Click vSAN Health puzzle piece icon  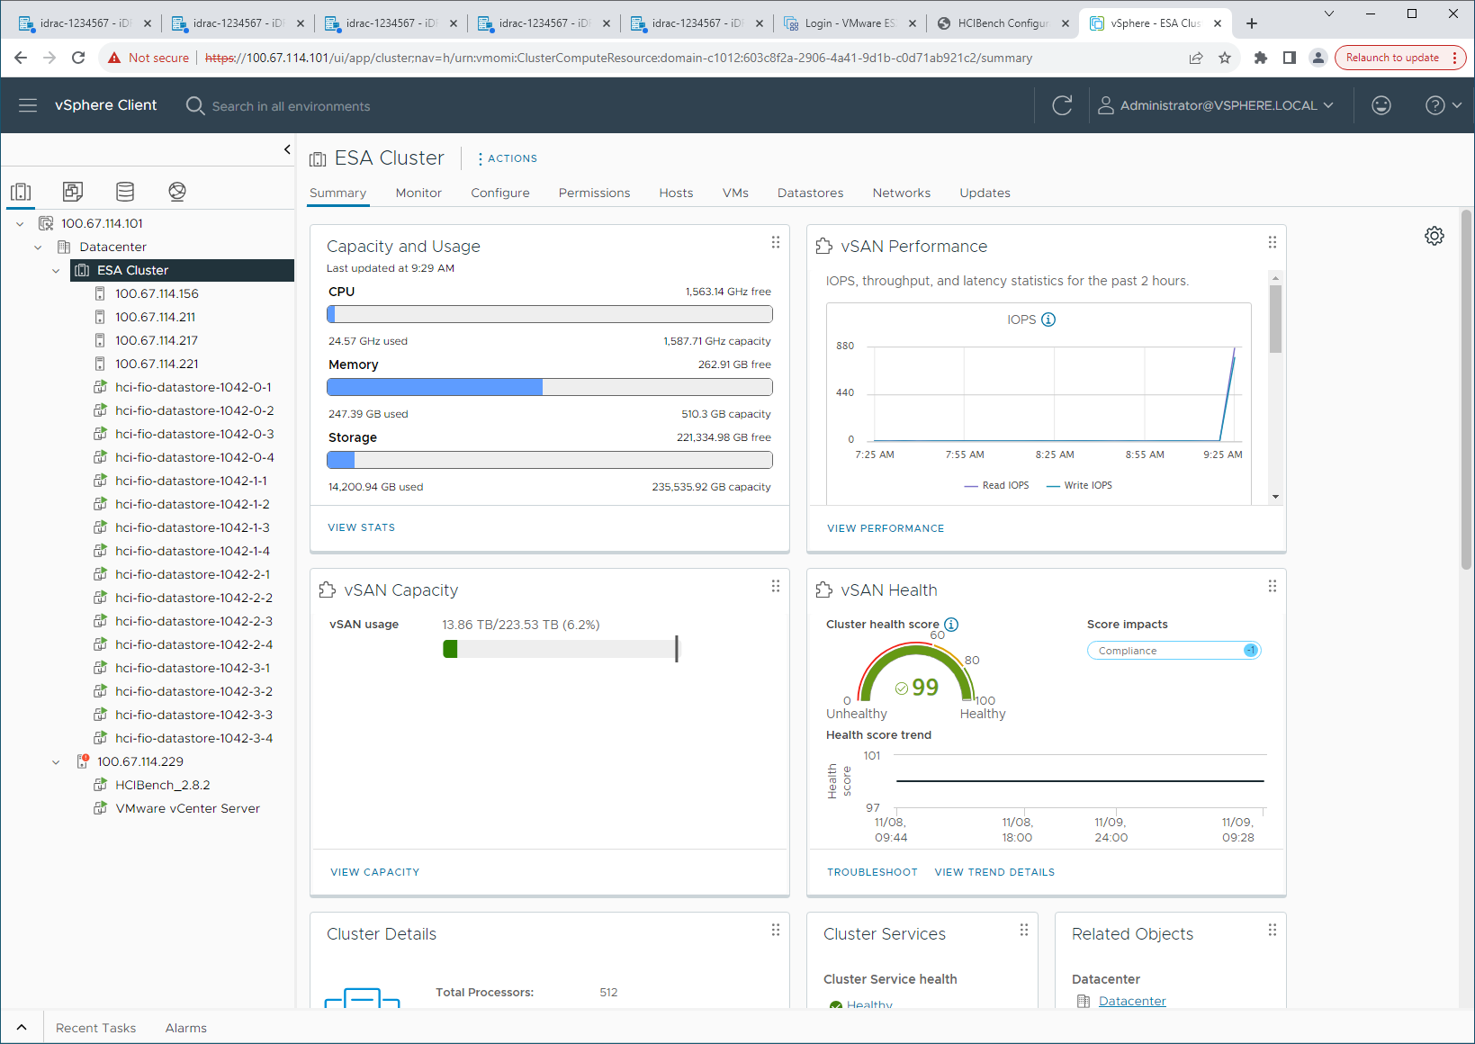coord(823,590)
